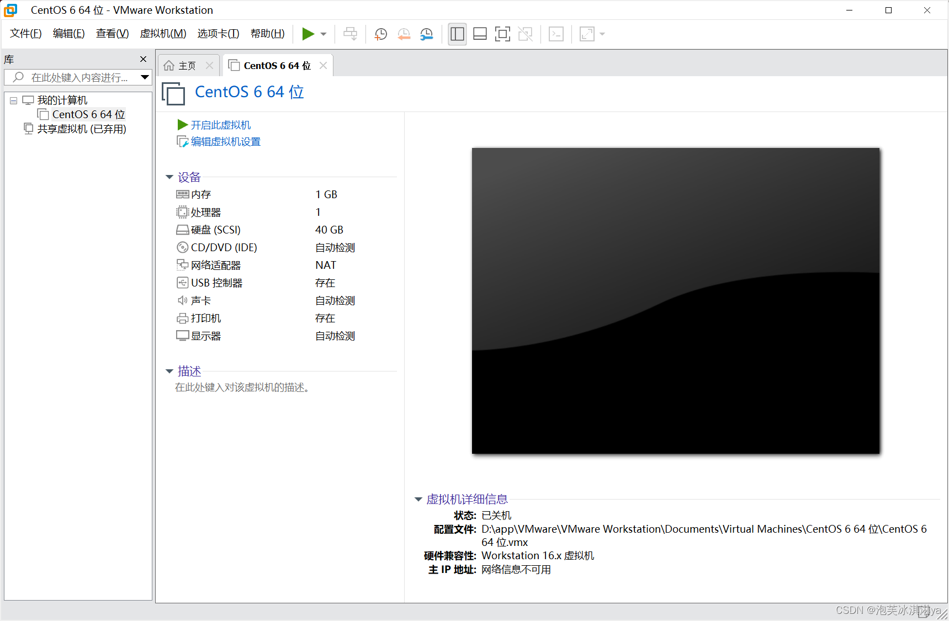
Task: Toggle the thumbnail bar view icon
Action: pos(480,34)
